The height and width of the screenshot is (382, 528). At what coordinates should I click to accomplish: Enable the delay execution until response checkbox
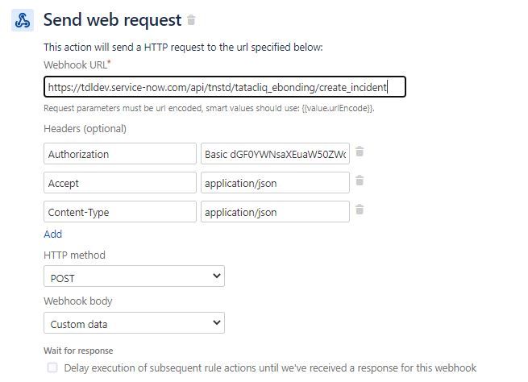coord(52,367)
